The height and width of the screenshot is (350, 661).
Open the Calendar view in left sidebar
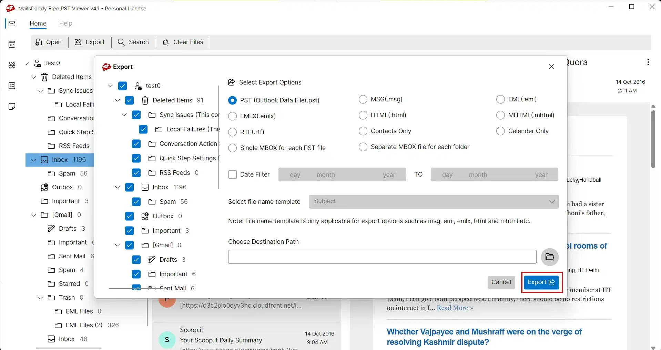click(x=12, y=44)
